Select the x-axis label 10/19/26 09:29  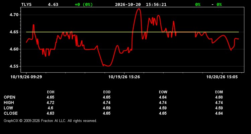tap(26, 77)
